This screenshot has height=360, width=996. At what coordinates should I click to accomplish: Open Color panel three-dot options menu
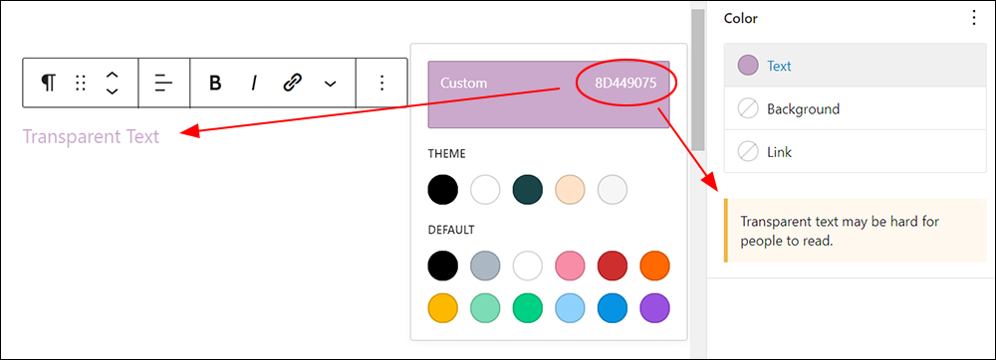pyautogui.click(x=974, y=18)
